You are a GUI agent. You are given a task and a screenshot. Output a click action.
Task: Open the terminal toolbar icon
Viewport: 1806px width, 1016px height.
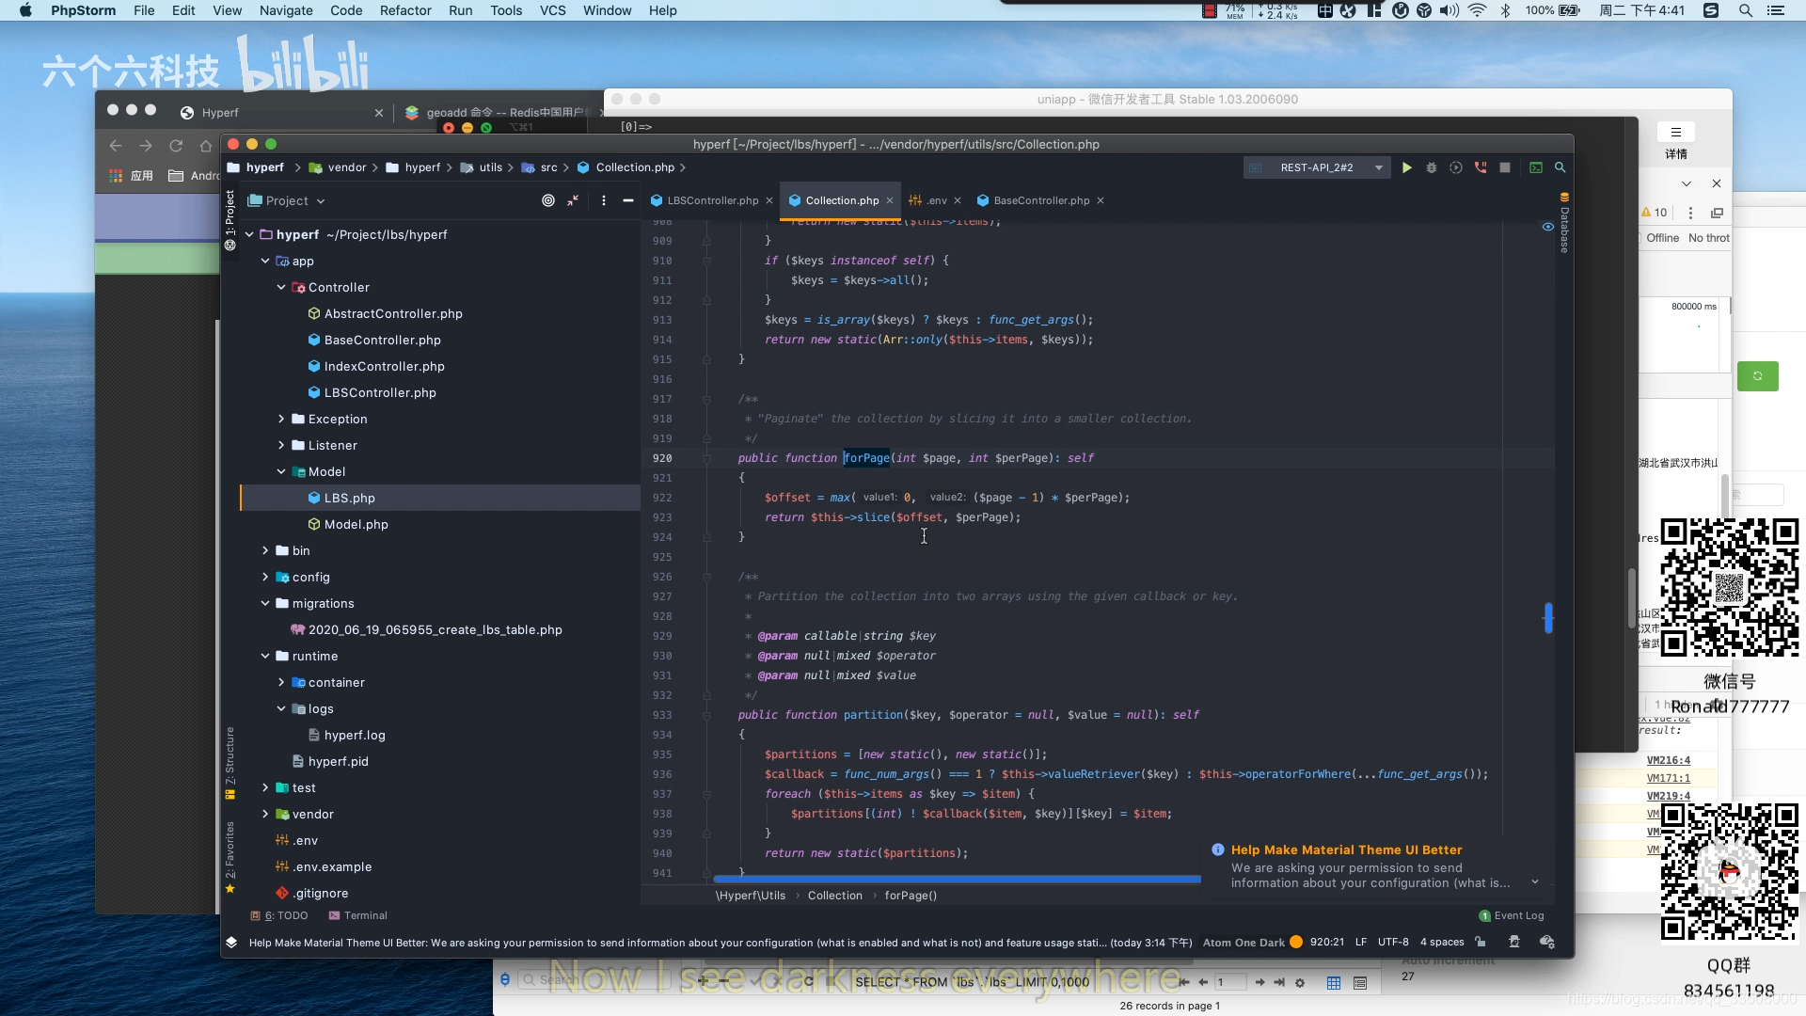coord(1535,167)
